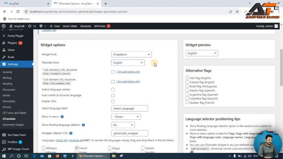This screenshot has height=159, width=283.
Task: Check Mexico flag (Spanish) option
Action: (x=187, y=90)
